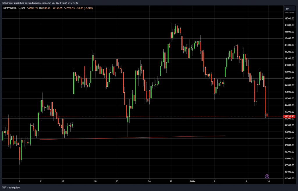Click the 46800.00 price axis label

point(289,145)
